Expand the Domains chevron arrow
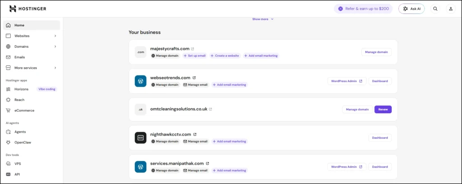The width and height of the screenshot is (462, 184). 55,46
